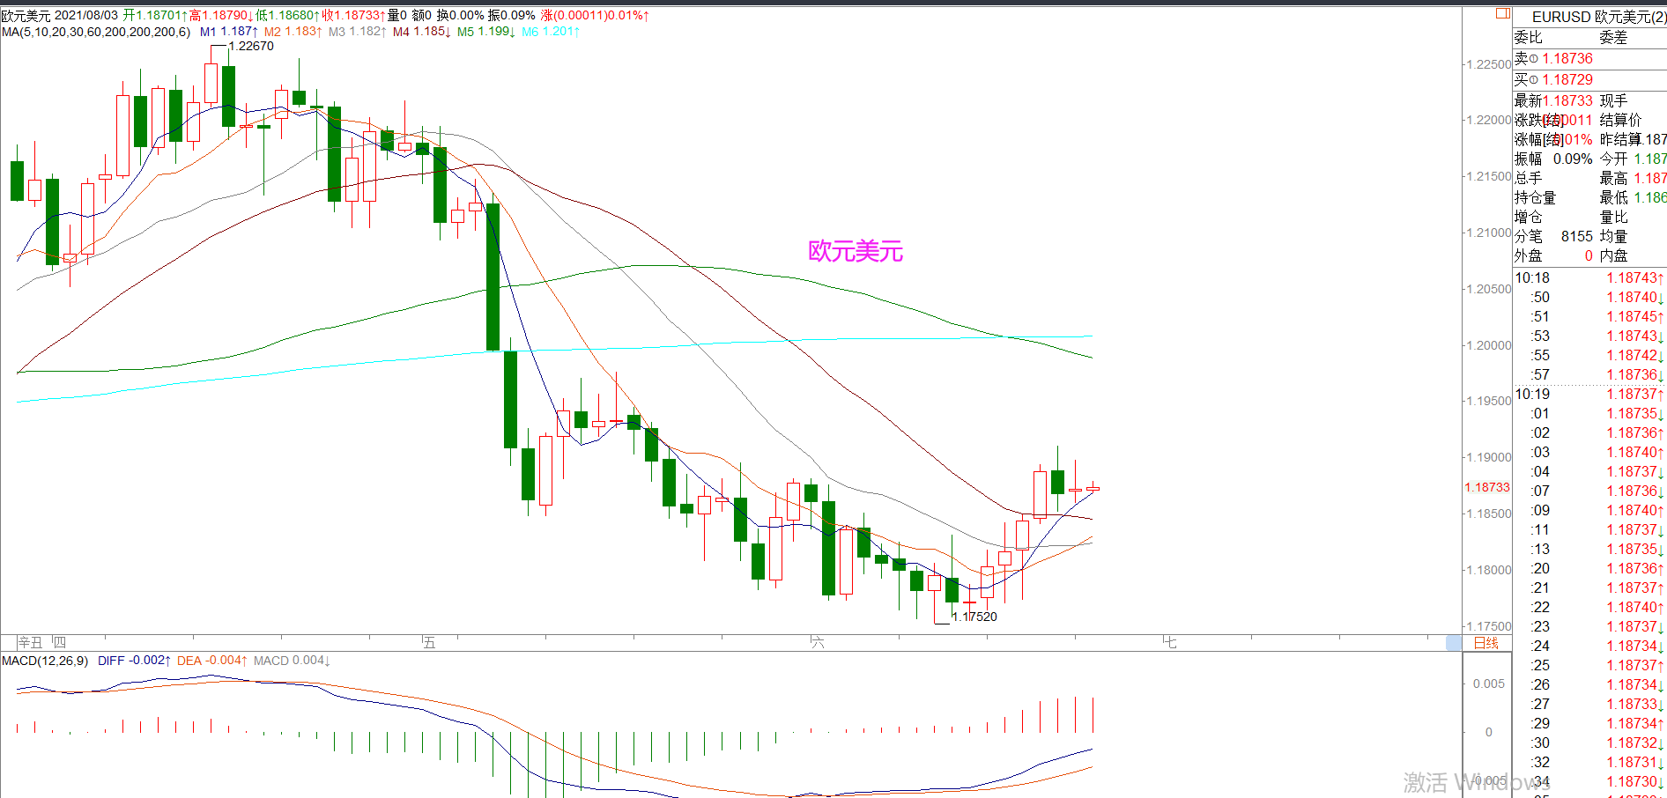
Task: Click the 增仓 field label
Action: [x=1529, y=217]
